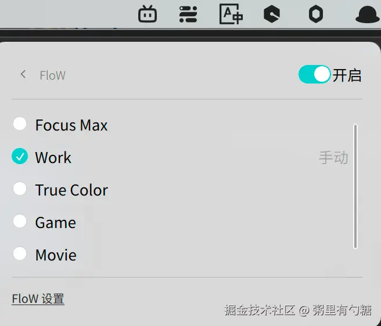This screenshot has width=381, height=326.
Task: Click the FloW header title text
Action: click(x=52, y=75)
